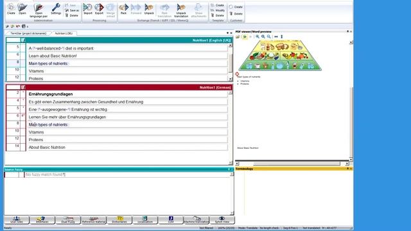Open the Interfaces bottom tab
This screenshot has height=231, width=411.
[42, 220]
